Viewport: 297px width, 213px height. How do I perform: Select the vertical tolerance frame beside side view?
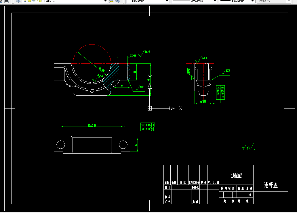220,92
